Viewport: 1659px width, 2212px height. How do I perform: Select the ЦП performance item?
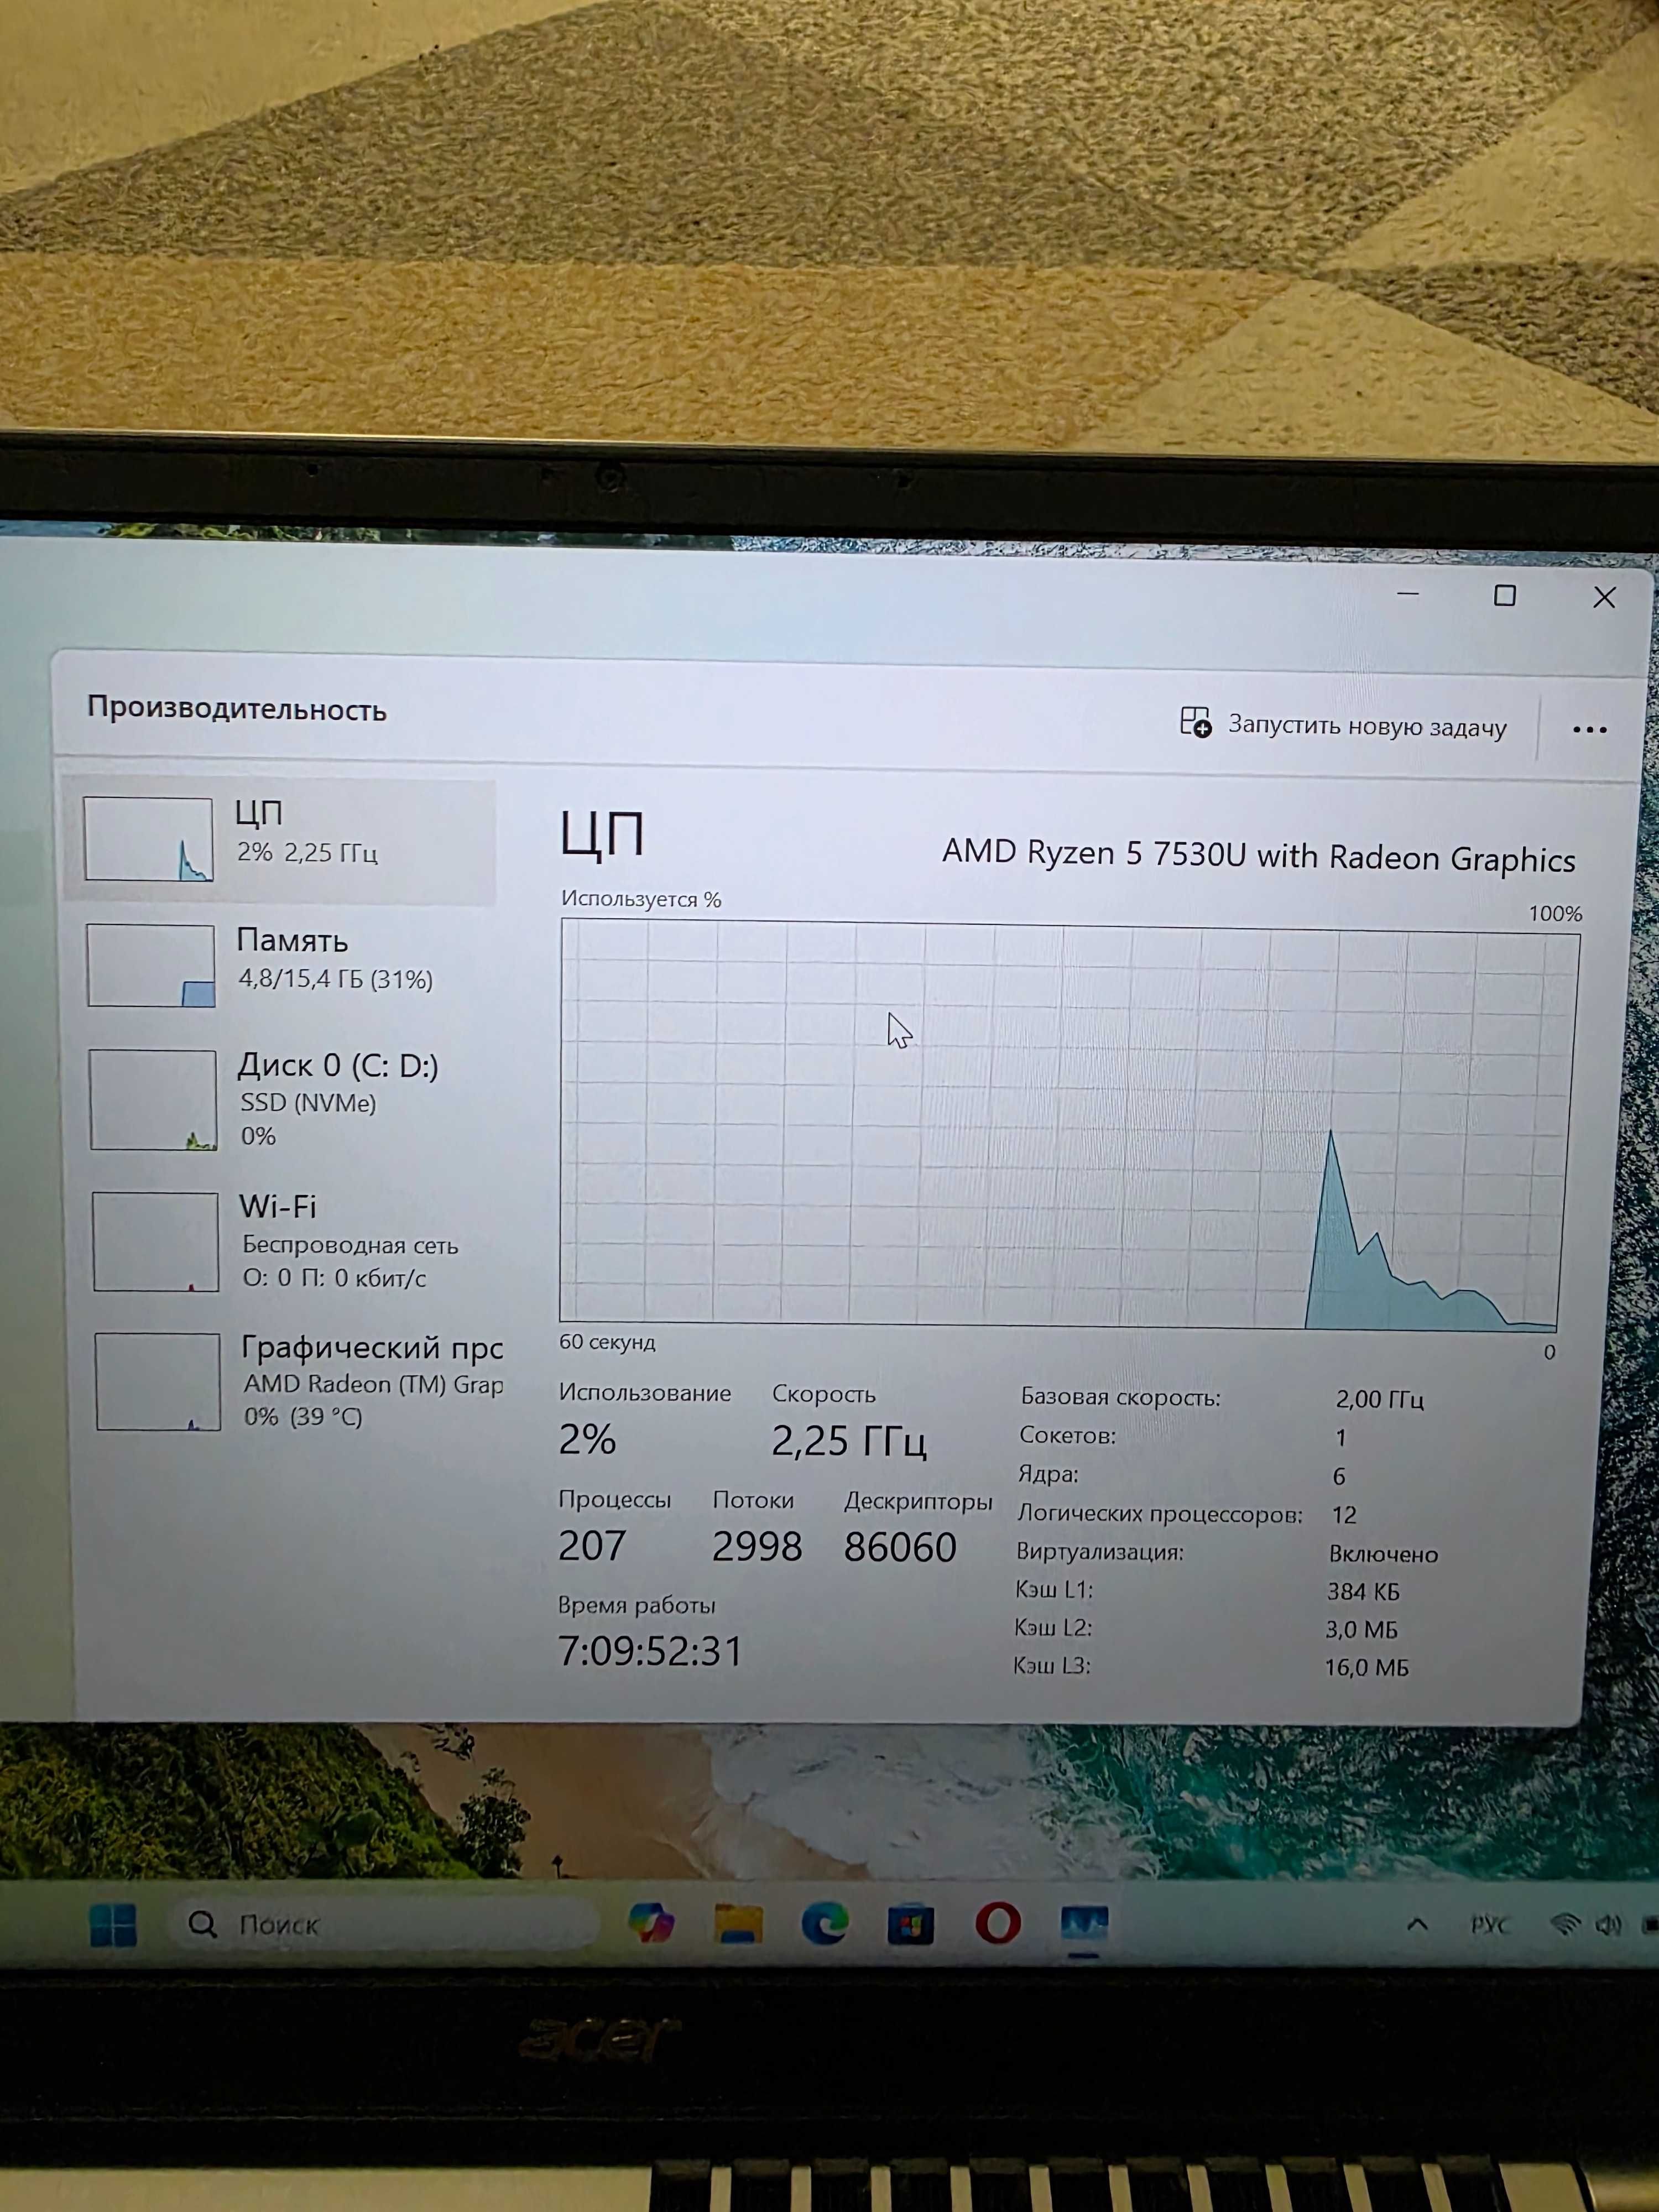coord(279,840)
